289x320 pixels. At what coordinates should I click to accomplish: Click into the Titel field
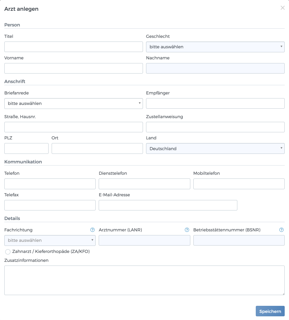(x=73, y=47)
